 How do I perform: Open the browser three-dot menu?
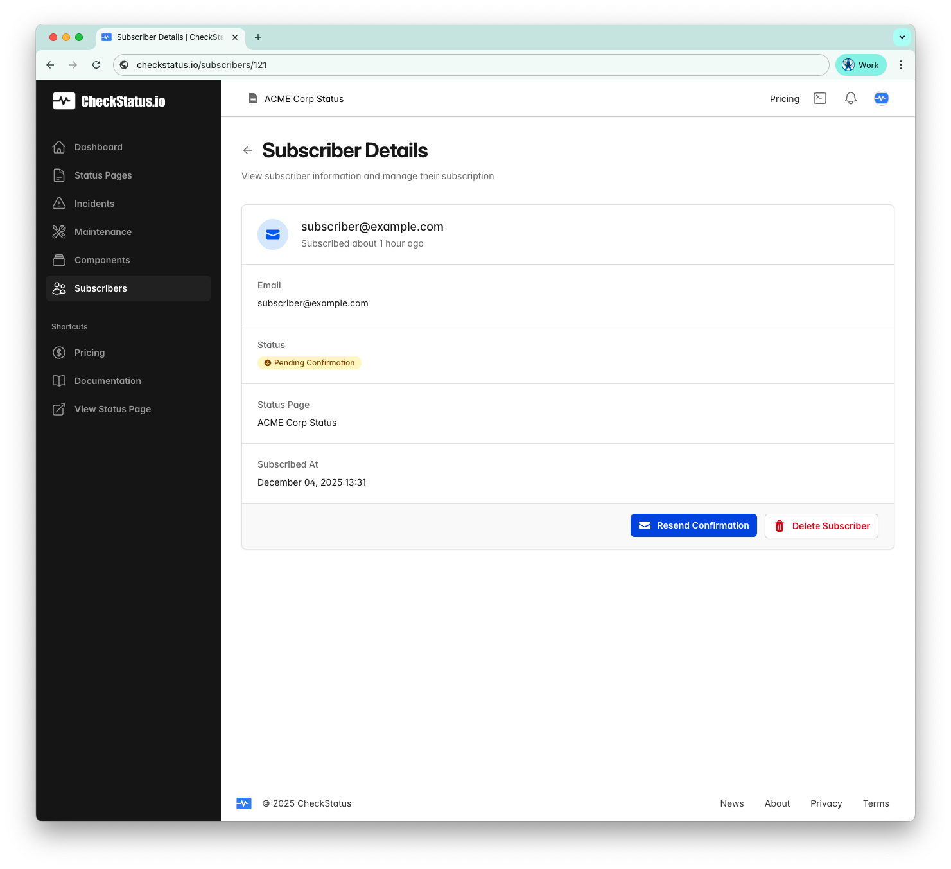(901, 65)
